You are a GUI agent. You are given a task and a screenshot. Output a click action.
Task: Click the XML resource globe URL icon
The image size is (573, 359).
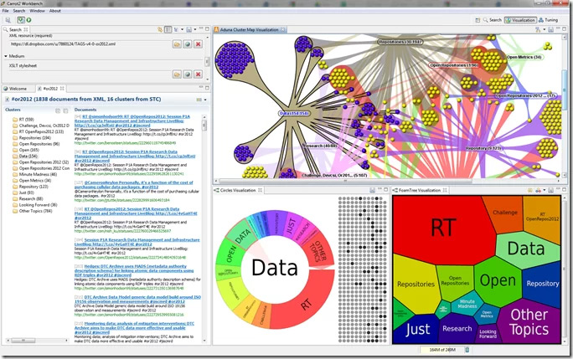188,44
